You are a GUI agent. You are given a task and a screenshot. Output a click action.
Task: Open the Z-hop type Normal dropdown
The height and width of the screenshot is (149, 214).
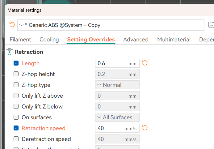[x=117, y=85]
